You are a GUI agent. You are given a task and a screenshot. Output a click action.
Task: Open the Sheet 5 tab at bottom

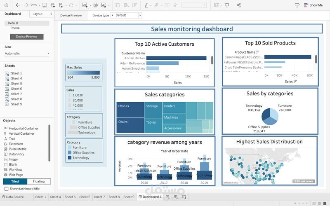click(x=70, y=197)
